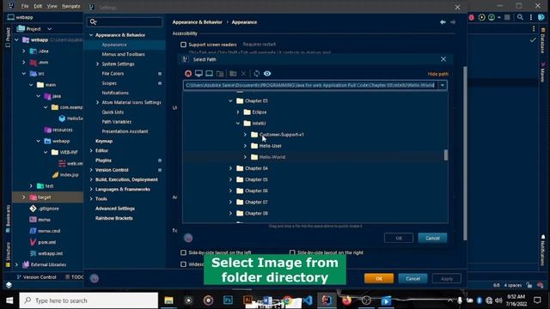Click Cancel button in Settings dialog

point(412,278)
